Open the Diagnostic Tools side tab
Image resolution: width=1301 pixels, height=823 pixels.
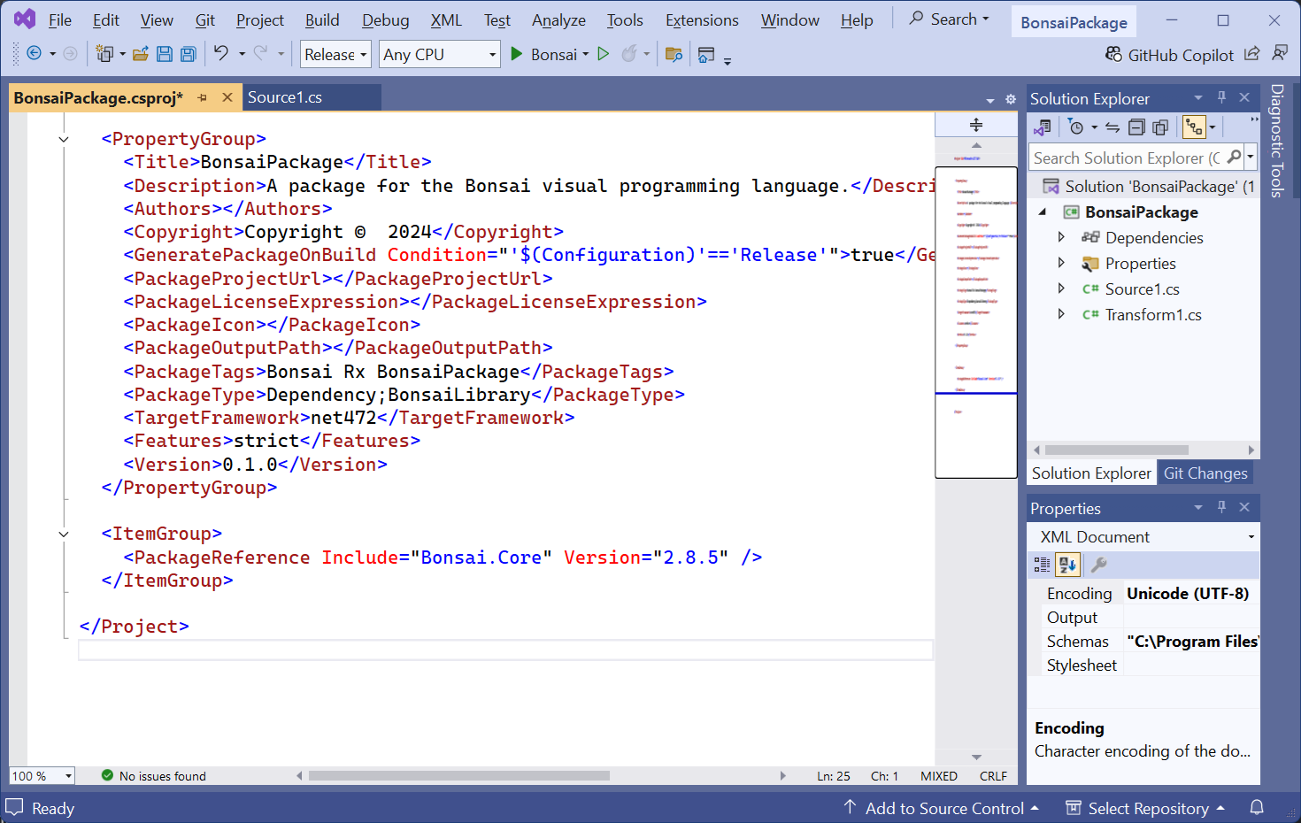1277,141
